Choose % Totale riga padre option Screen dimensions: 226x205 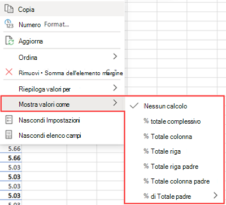coord(175,166)
